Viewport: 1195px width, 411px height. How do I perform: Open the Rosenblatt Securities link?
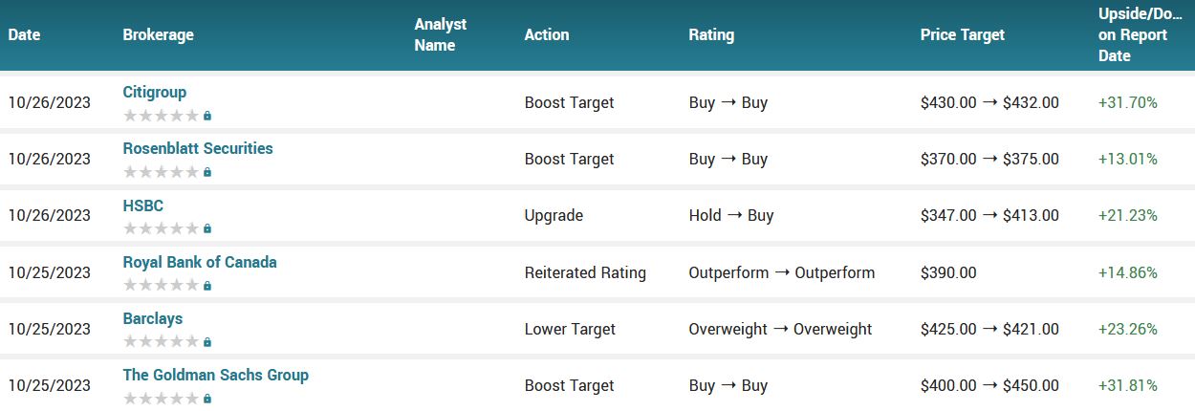pyautogui.click(x=198, y=149)
